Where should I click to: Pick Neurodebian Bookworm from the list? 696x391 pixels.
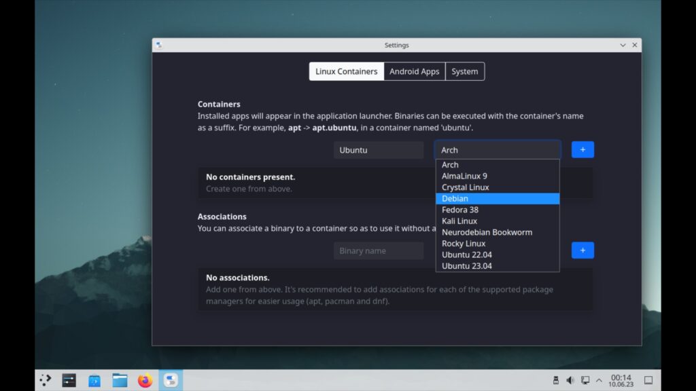pos(498,232)
